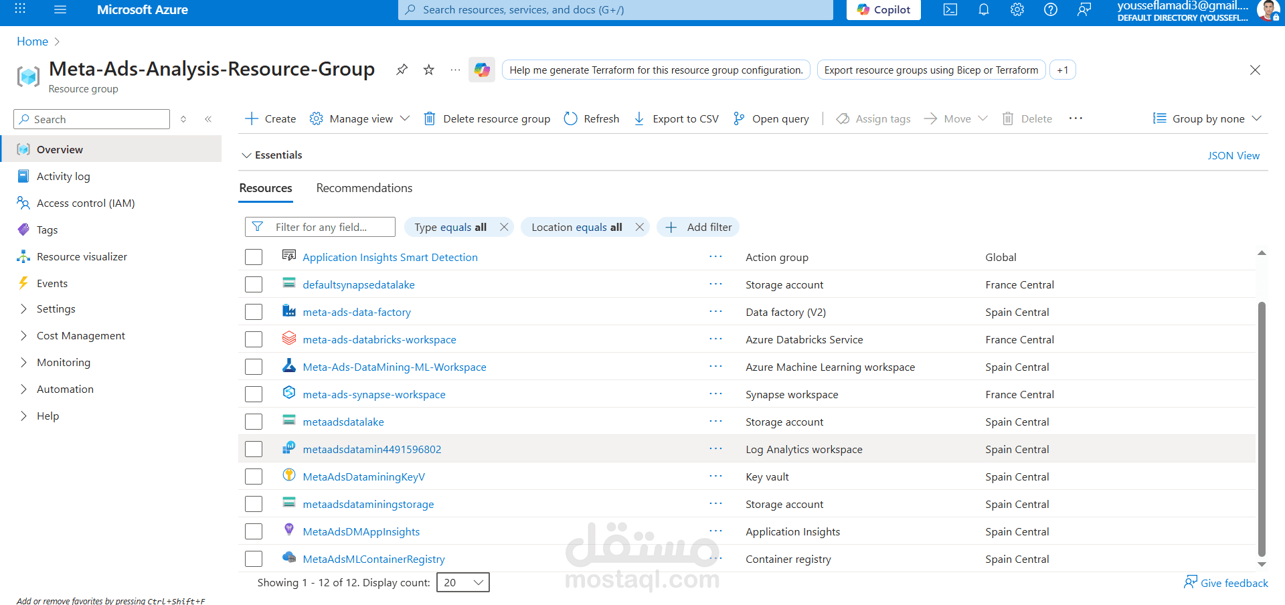
Task: Open the toolbar overflow ellipsis after Delete
Action: tap(1076, 118)
